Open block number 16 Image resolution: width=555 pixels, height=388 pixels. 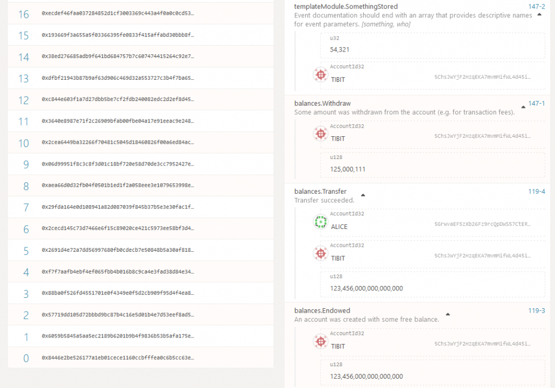(23, 14)
